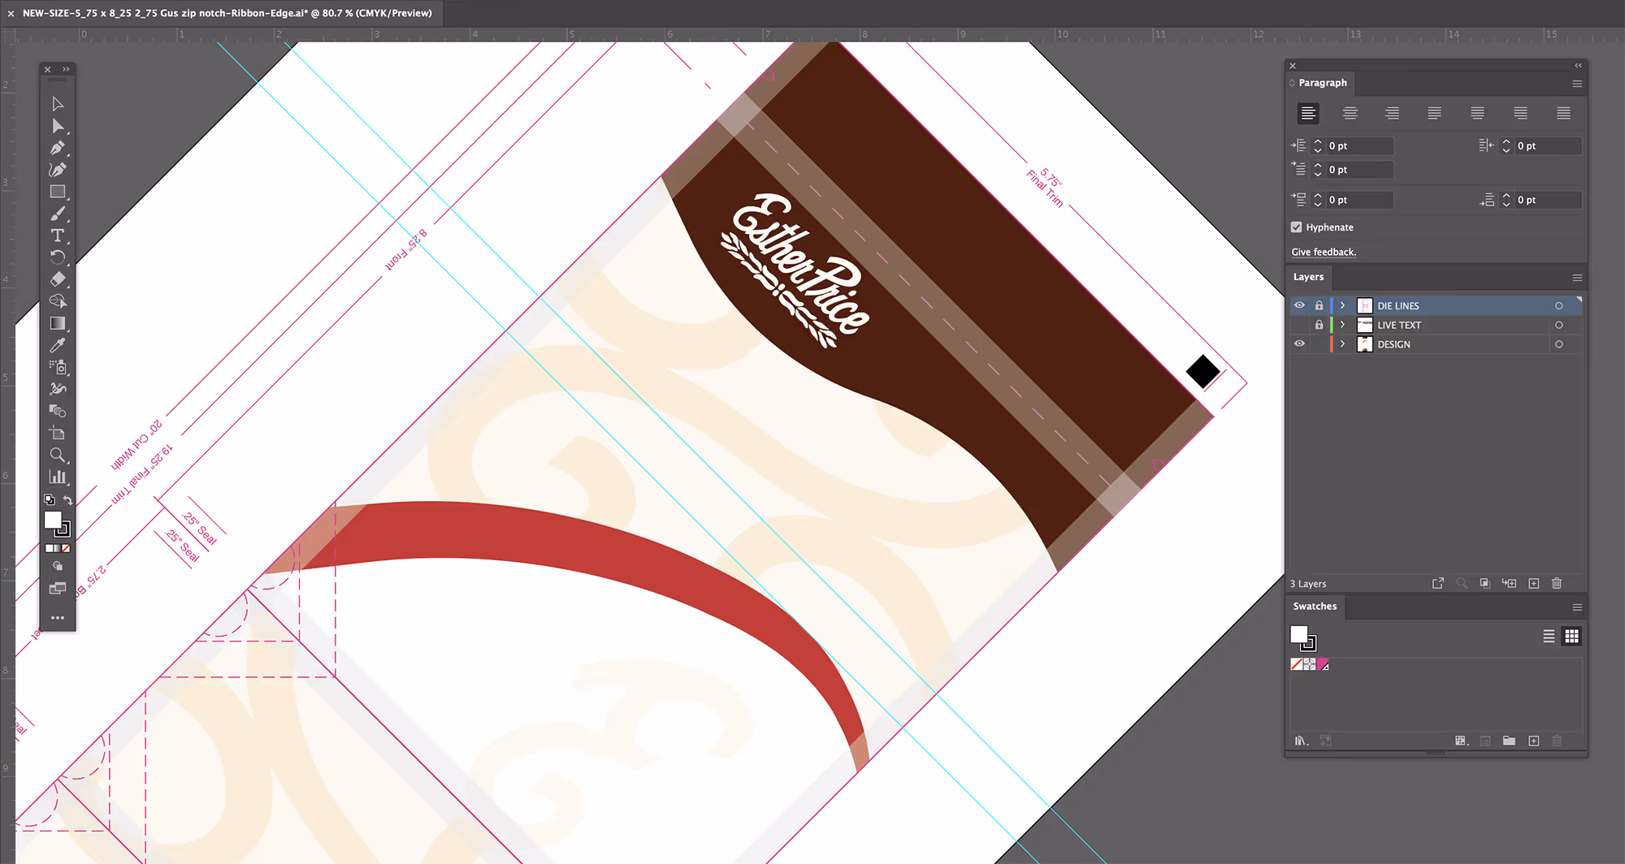Choose the Gradient tool
This screenshot has height=864, width=1625.
(x=58, y=322)
